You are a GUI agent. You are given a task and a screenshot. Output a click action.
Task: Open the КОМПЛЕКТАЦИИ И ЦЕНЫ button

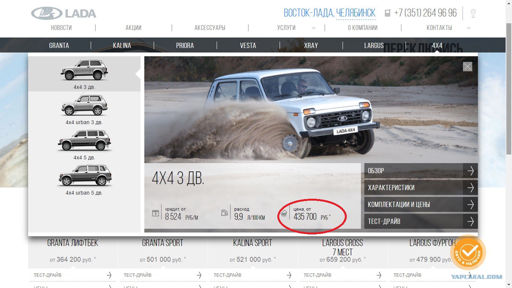[x=421, y=204]
